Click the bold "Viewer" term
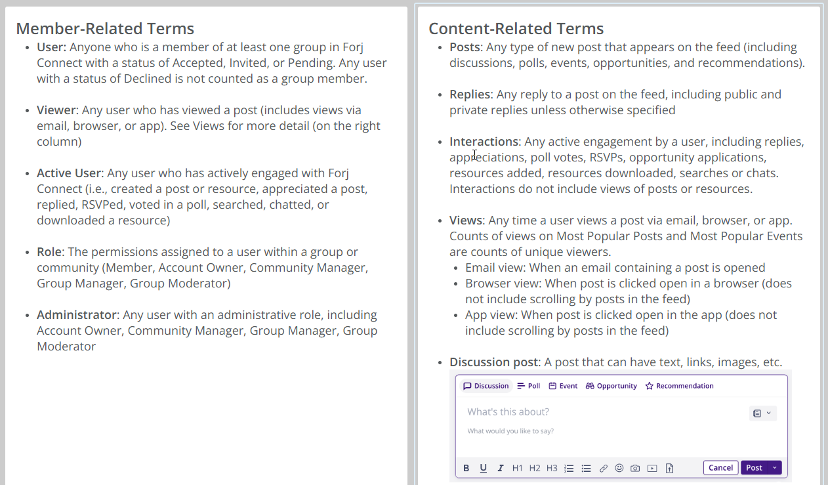Screen dimensions: 828x485 click(56, 110)
